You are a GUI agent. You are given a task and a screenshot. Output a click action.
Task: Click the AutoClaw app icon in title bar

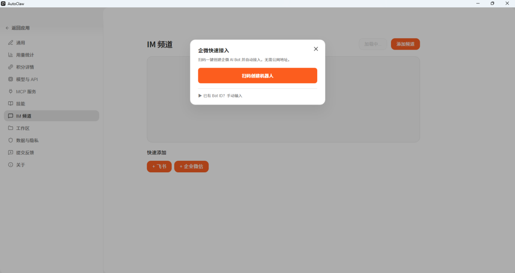coord(3,3)
